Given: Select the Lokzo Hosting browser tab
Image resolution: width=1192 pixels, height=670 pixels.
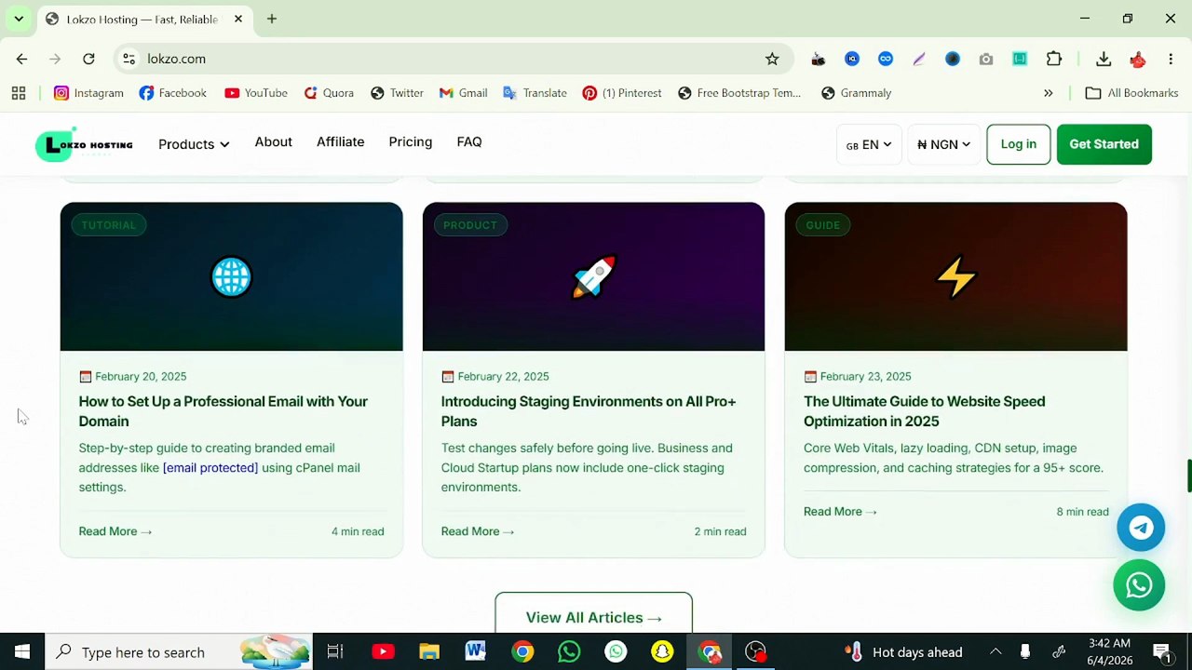Looking at the screenshot, I should 142,19.
